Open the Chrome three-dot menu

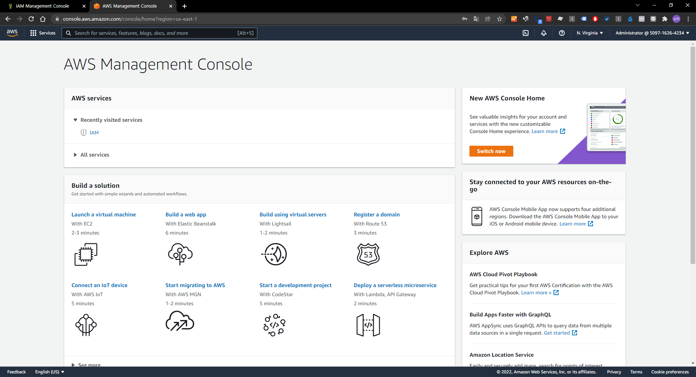[688, 19]
